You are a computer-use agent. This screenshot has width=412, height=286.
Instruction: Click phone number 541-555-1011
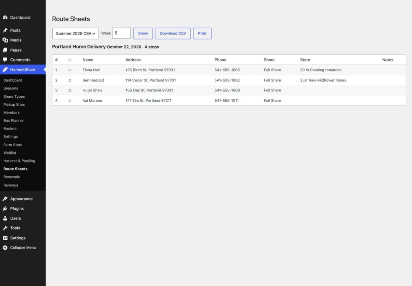pos(227,100)
